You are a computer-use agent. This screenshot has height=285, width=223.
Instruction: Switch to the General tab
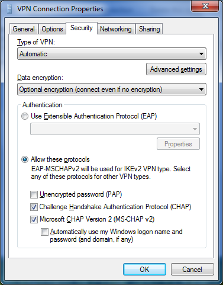tap(24, 29)
